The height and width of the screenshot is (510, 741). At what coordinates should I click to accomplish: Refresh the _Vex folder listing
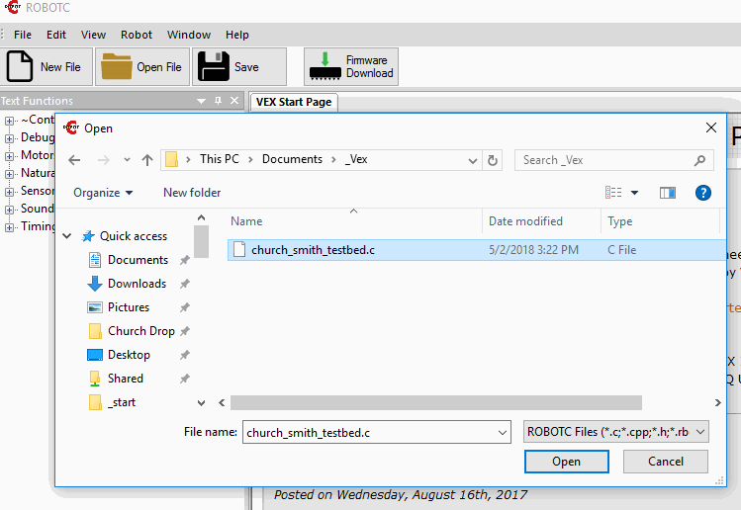pyautogui.click(x=494, y=160)
